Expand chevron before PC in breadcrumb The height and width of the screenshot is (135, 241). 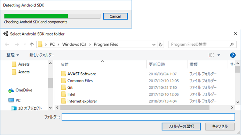(46, 45)
